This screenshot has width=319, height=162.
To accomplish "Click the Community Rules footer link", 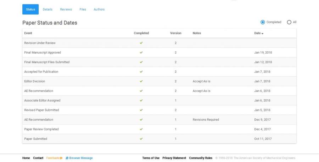I will (x=201, y=158).
